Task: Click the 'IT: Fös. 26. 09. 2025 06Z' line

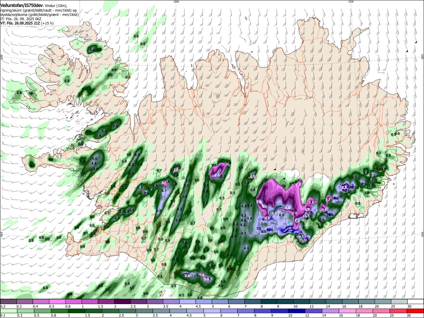Action: pyautogui.click(x=21, y=19)
